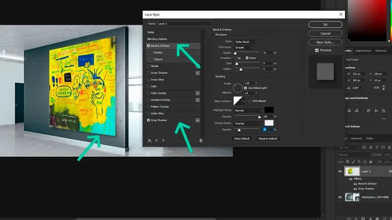Click white shadow color swatch
Image resolution: width=392 pixels, height=220 pixels.
269,123
